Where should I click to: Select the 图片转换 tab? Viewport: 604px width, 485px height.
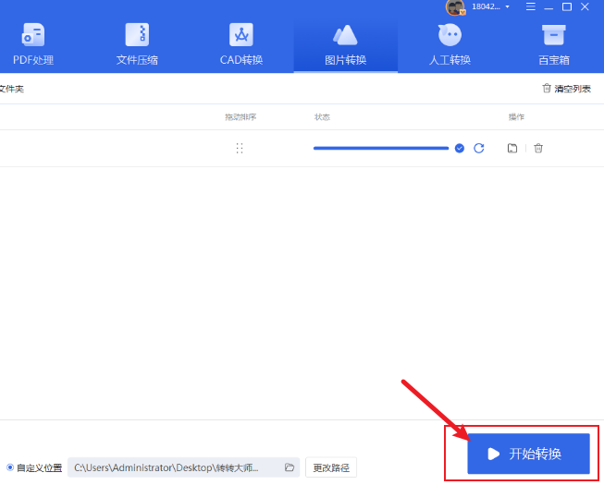pyautogui.click(x=346, y=44)
